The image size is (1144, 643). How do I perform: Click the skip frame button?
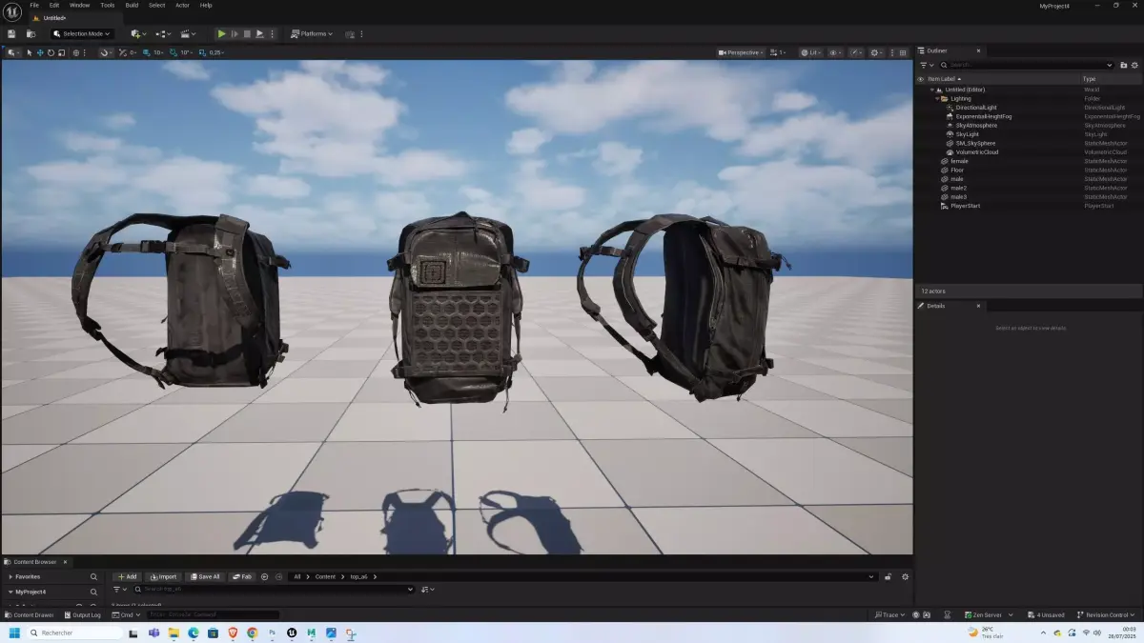pyautogui.click(x=235, y=34)
